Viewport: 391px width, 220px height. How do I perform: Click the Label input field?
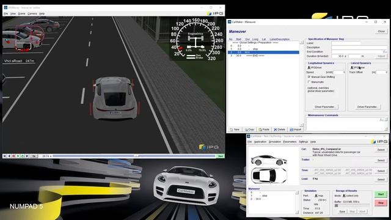pos(346,43)
